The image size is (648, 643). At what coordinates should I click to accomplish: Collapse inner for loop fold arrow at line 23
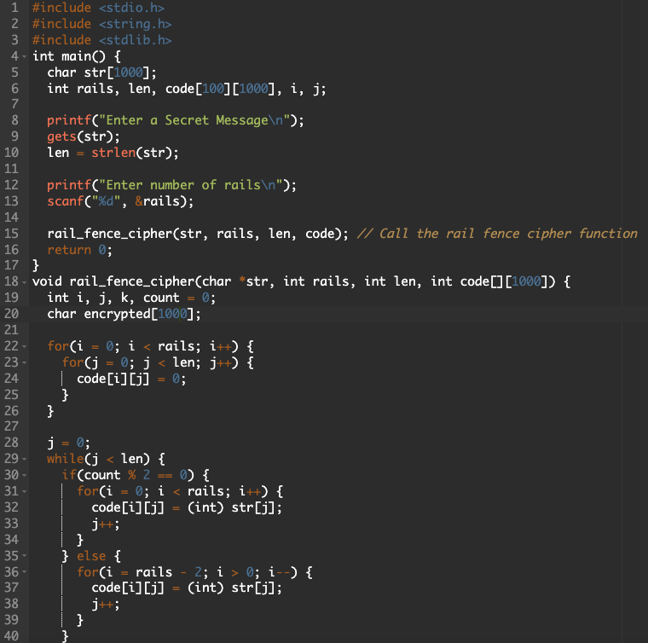pos(24,362)
